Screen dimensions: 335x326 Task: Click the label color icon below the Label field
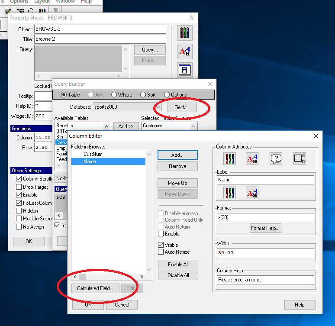(x=230, y=193)
